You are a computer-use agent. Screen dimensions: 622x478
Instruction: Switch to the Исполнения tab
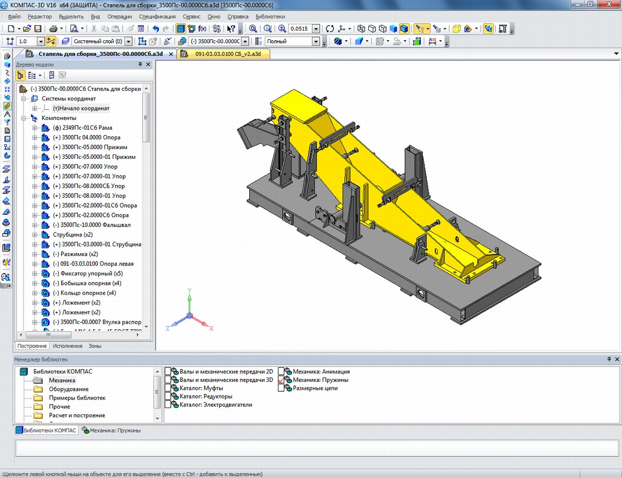pos(67,346)
